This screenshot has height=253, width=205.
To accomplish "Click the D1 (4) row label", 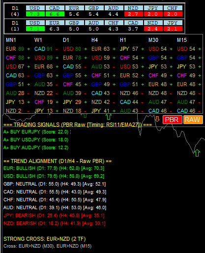I will point(15,11).
